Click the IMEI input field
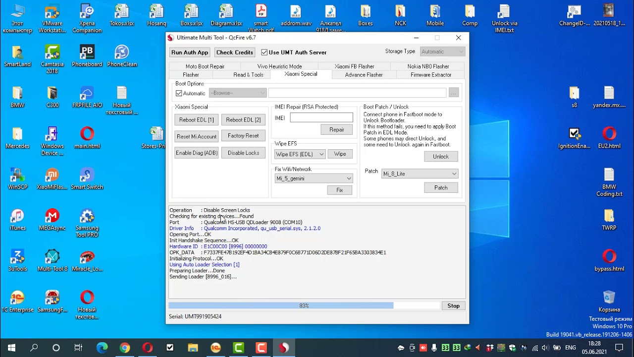The width and height of the screenshot is (634, 357). [321, 118]
